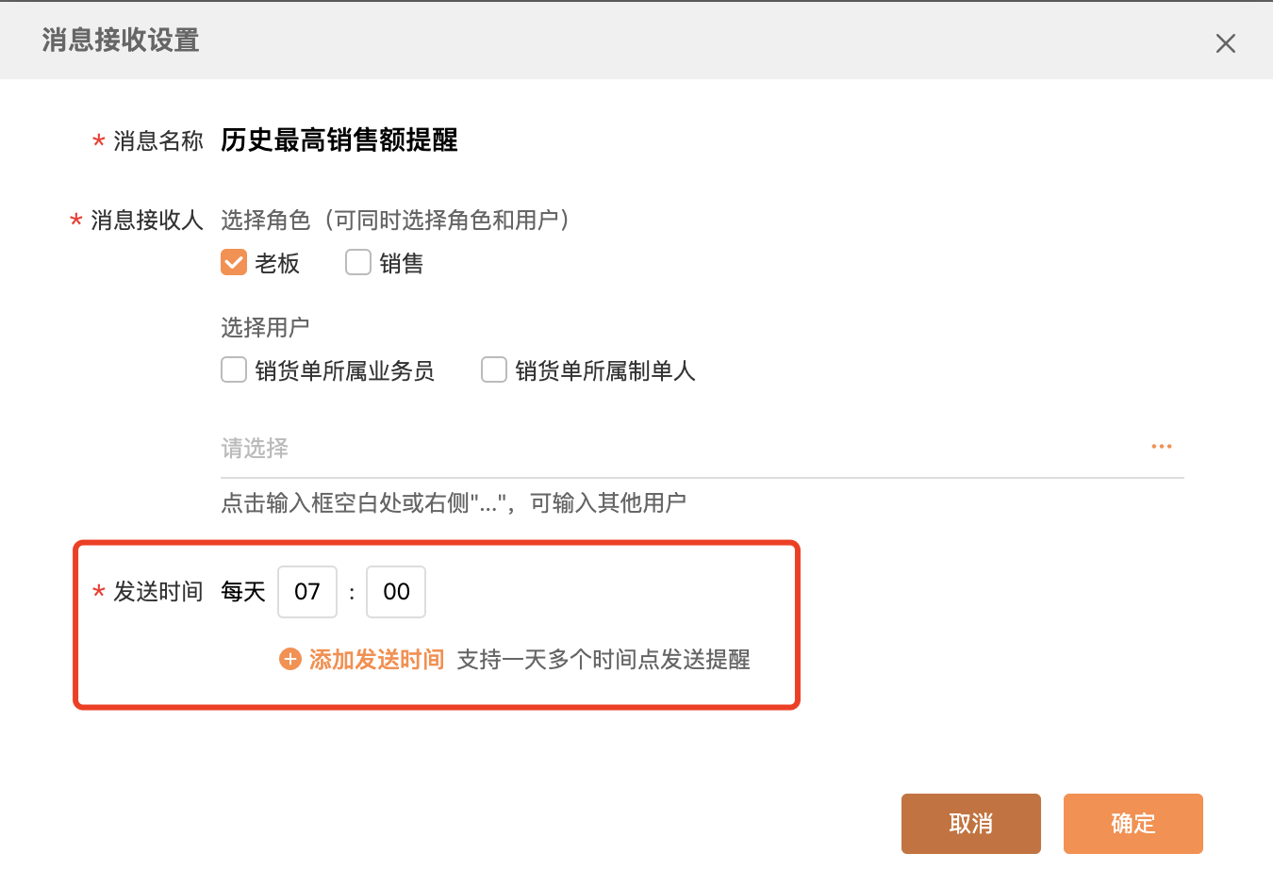Click the 每天 label before the time
Viewport: 1273px width, 886px height.
[x=242, y=591]
